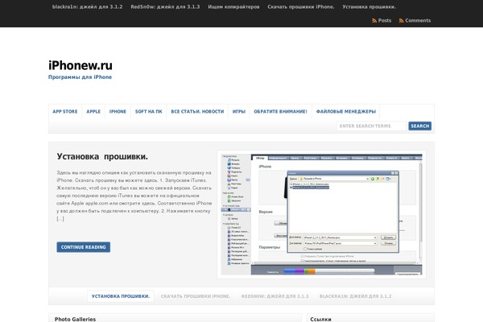Go to iPhonew.ru site title
This screenshot has width=483, height=322.
[80, 65]
